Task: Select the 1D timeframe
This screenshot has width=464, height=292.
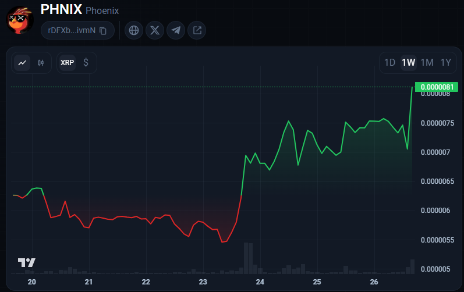Action: (389, 62)
